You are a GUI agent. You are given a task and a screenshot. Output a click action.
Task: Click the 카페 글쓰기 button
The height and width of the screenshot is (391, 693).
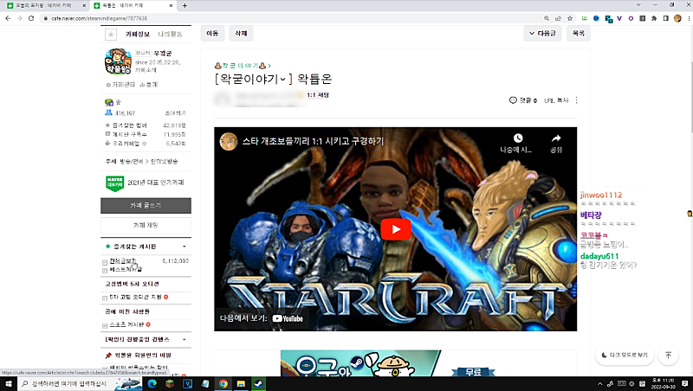(x=146, y=206)
